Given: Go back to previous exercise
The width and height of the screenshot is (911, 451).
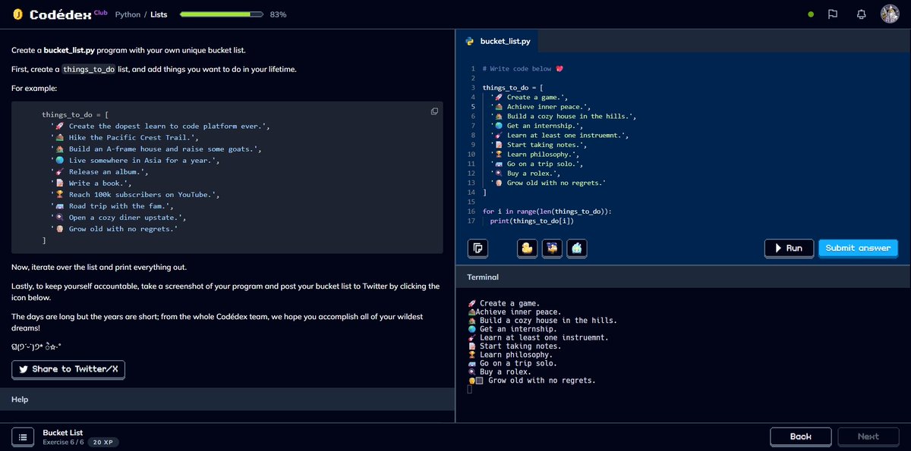Looking at the screenshot, I should tap(800, 437).
